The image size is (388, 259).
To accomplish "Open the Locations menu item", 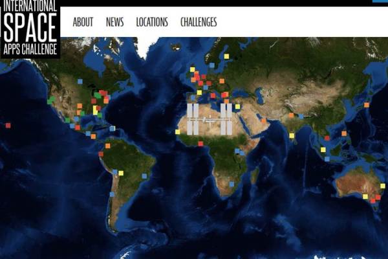I will pos(152,22).
